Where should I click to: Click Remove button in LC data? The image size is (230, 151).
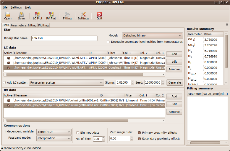point(174,69)
